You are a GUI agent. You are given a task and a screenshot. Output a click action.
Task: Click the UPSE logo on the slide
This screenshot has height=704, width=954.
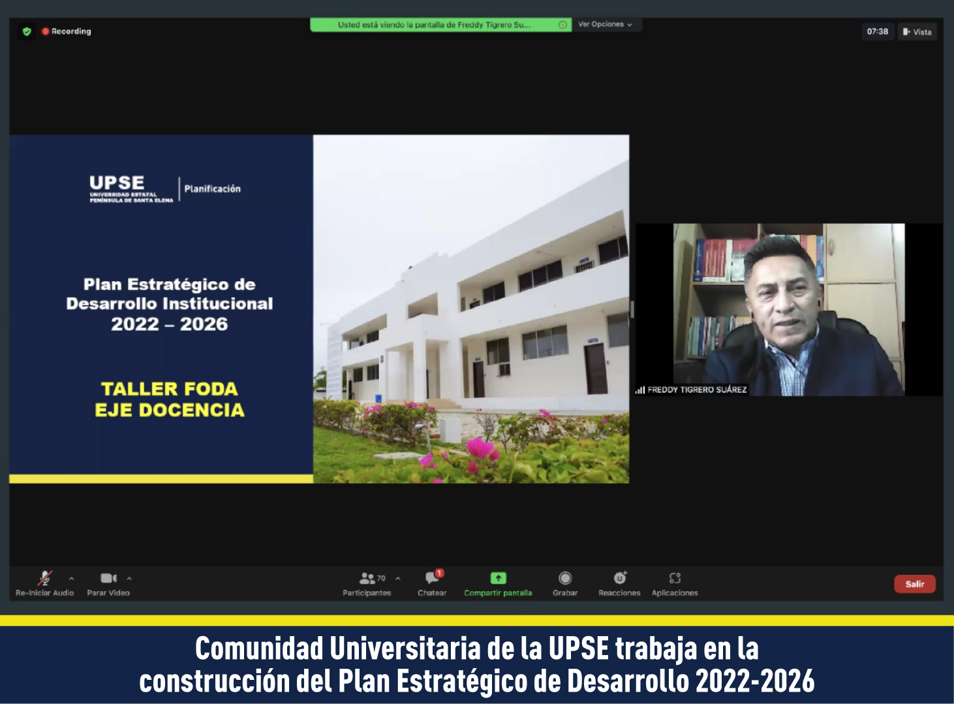click(131, 189)
